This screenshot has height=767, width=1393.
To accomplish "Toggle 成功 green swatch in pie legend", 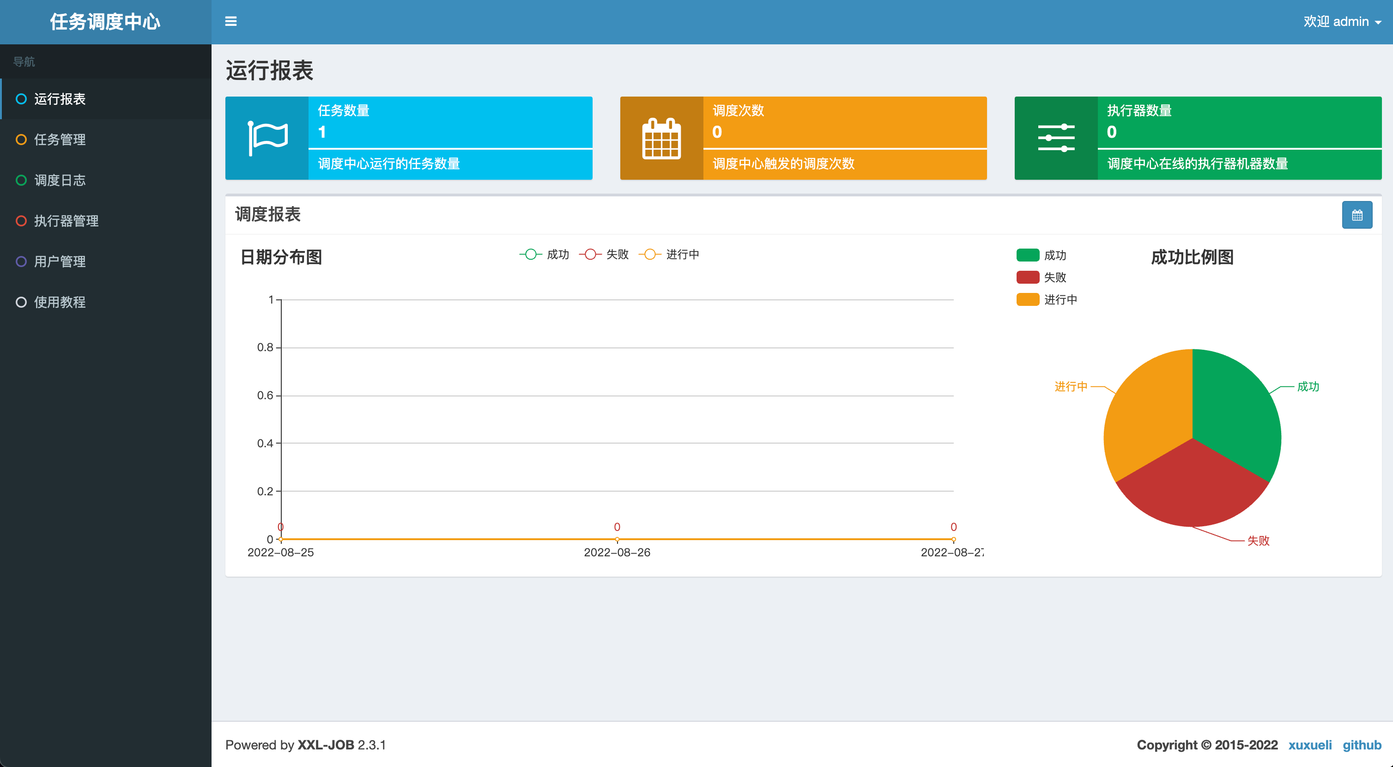I will click(1028, 255).
